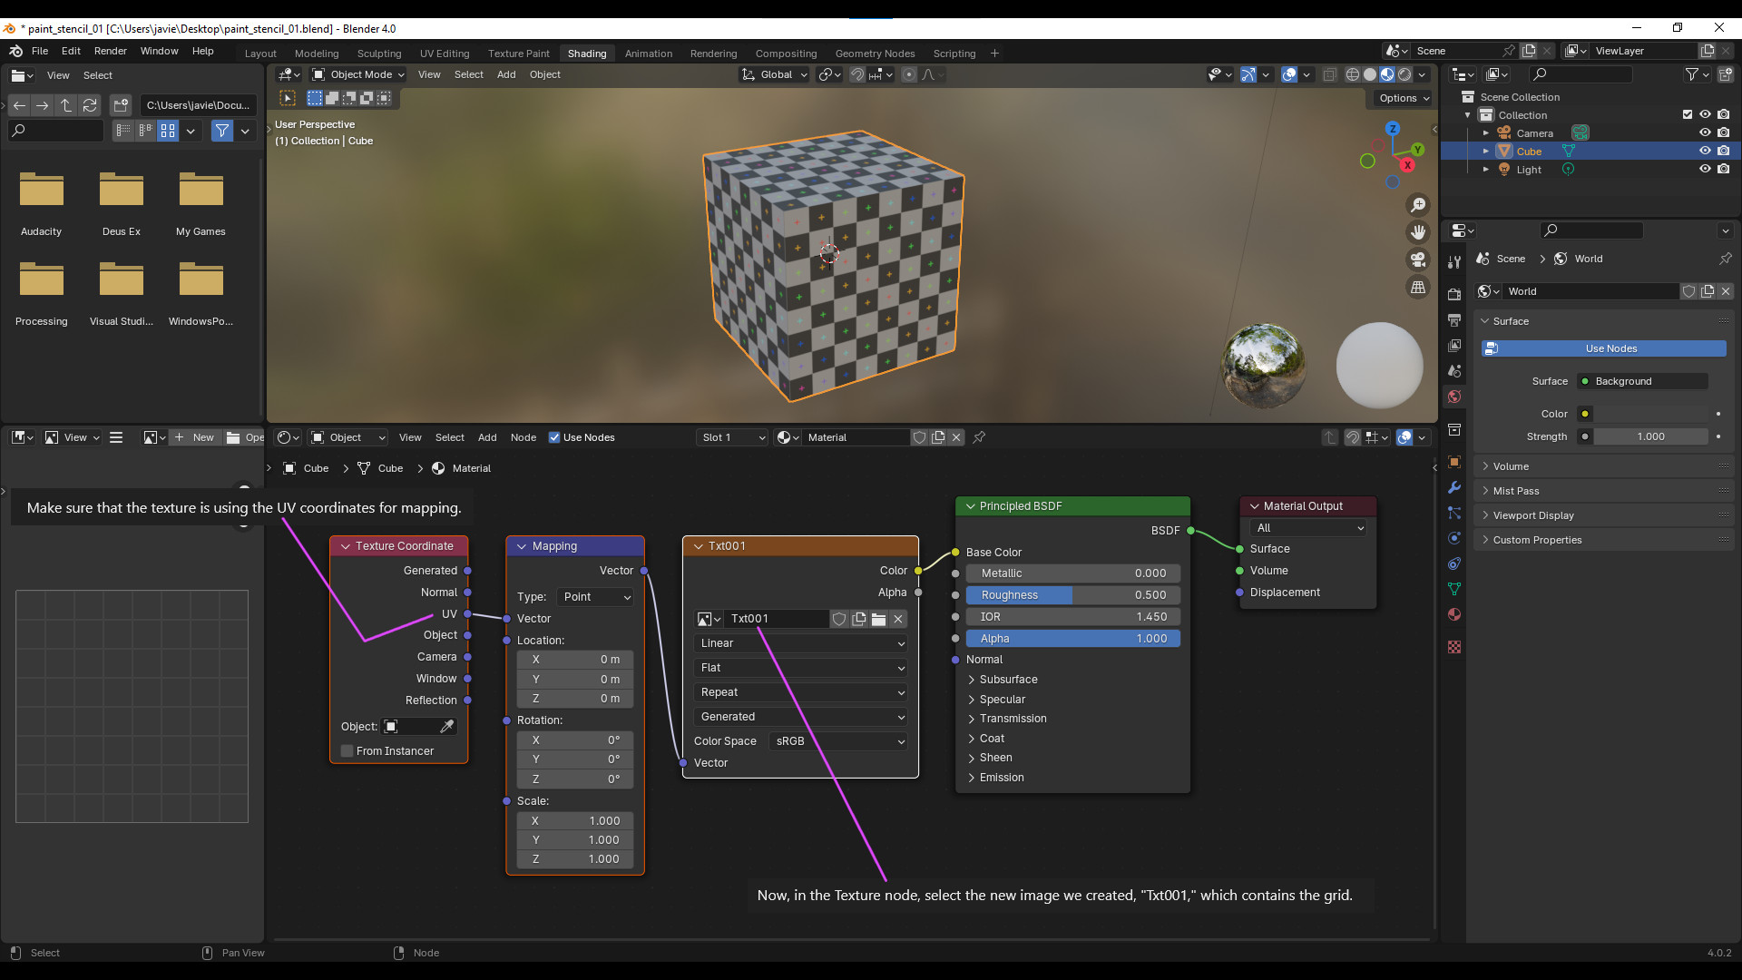
Task: Expand the Mist Pass panel
Action: pyautogui.click(x=1515, y=491)
